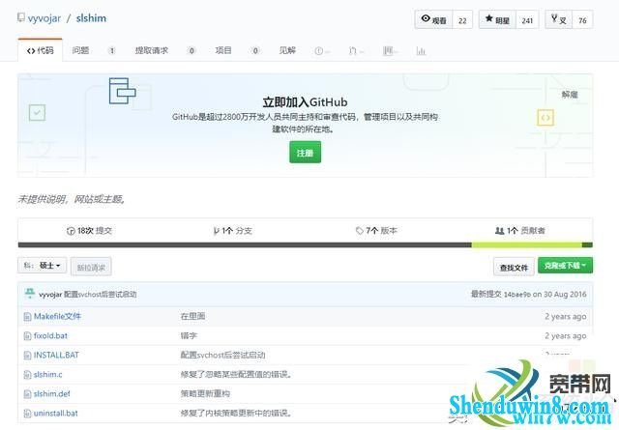
Task: Open the slshim.def commit message 策略更新重构
Action: pyautogui.click(x=205, y=393)
